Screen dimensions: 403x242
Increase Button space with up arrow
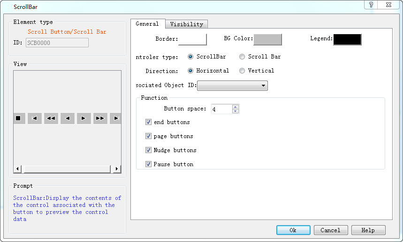click(236, 107)
